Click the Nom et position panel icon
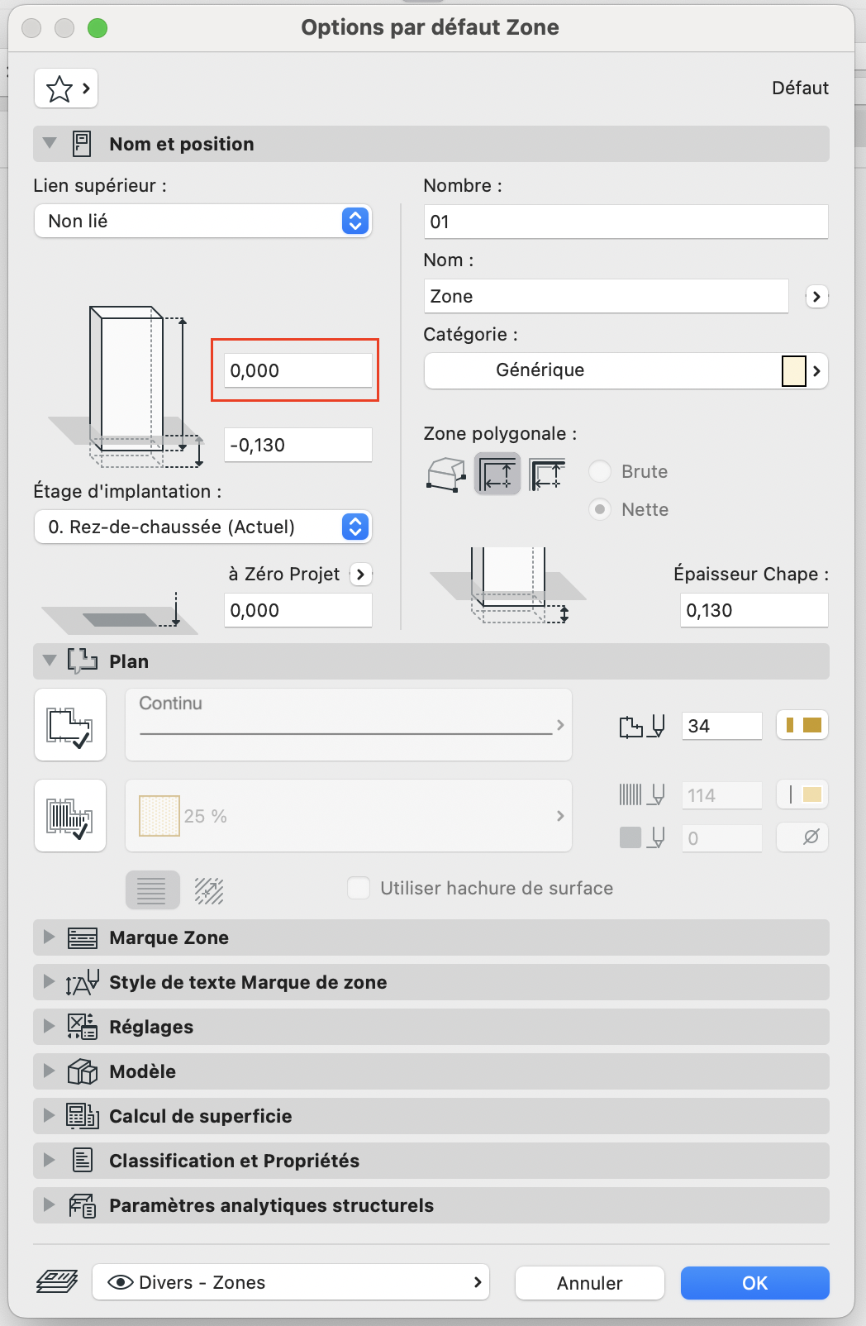Image resolution: width=866 pixels, height=1326 pixels. pos(82,144)
